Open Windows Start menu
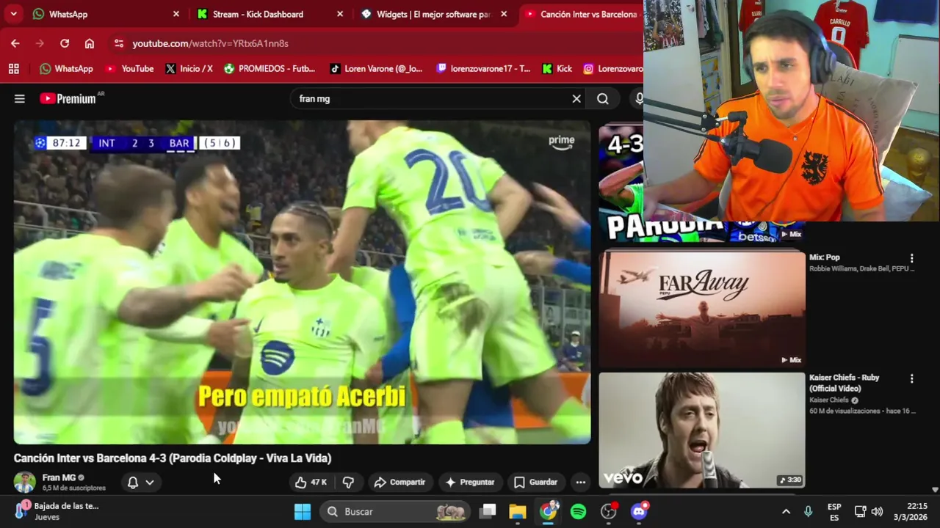 [303, 511]
